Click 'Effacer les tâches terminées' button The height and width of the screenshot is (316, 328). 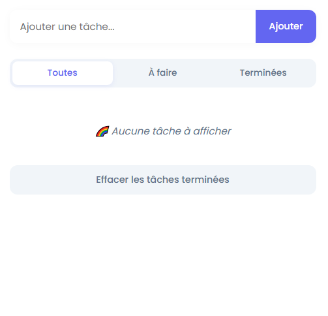(163, 180)
